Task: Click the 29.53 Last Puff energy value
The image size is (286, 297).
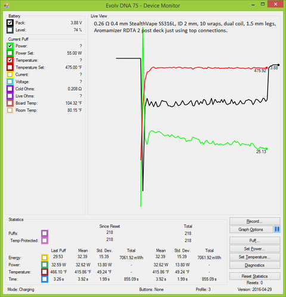Action: point(58,257)
